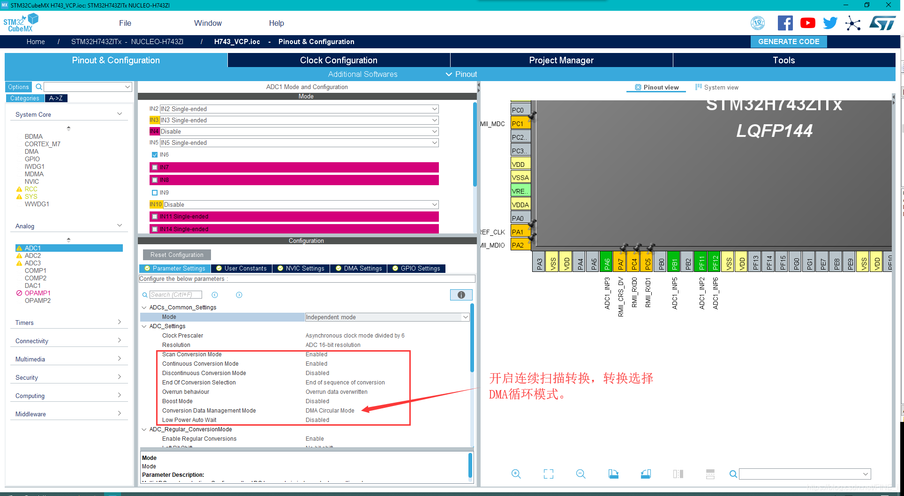Go to previous parameter search result
904x496 pixels.
point(215,295)
